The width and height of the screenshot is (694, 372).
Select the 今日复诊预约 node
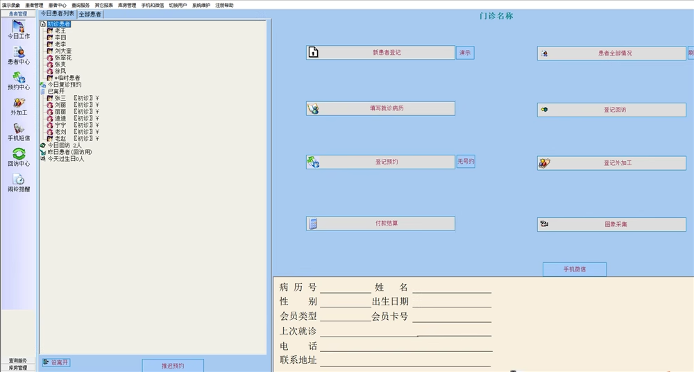(65, 85)
